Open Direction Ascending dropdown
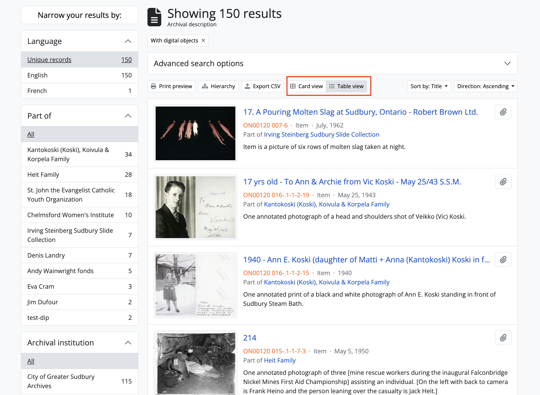This screenshot has width=540, height=395. [x=486, y=86]
